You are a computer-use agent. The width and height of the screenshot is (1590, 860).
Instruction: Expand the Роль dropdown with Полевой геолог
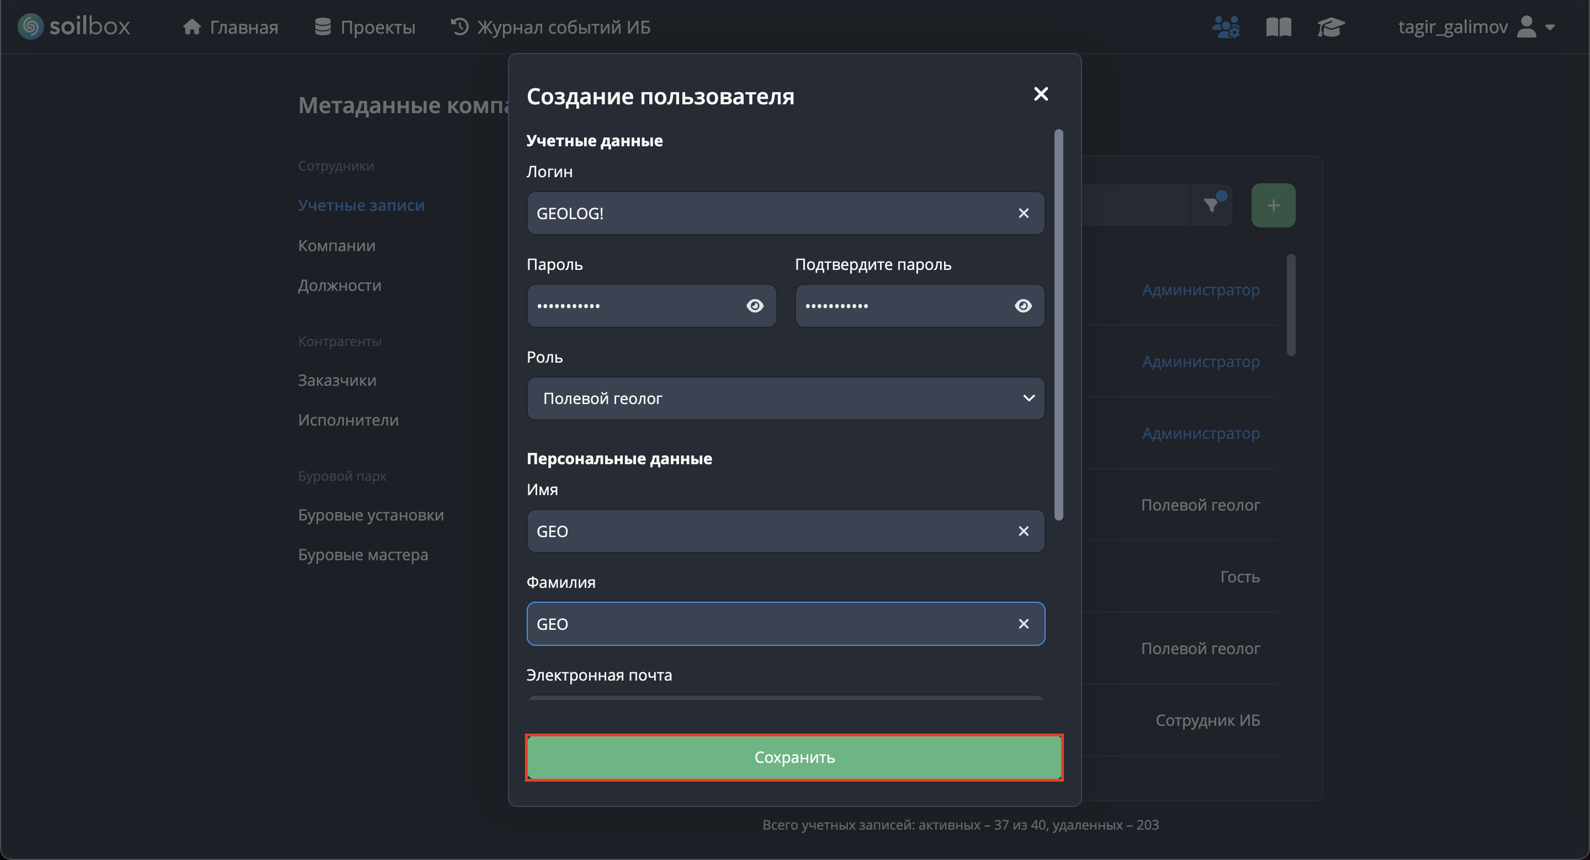coord(785,399)
